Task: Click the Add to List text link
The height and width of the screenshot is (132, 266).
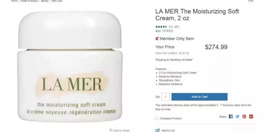Action: [x=168, y=130]
